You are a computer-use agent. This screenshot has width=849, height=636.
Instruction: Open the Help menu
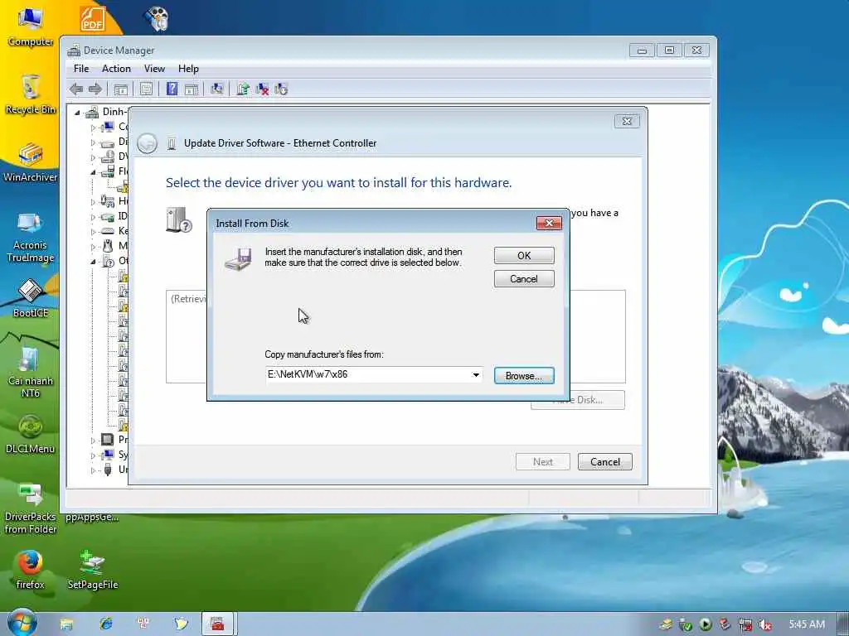tap(188, 69)
